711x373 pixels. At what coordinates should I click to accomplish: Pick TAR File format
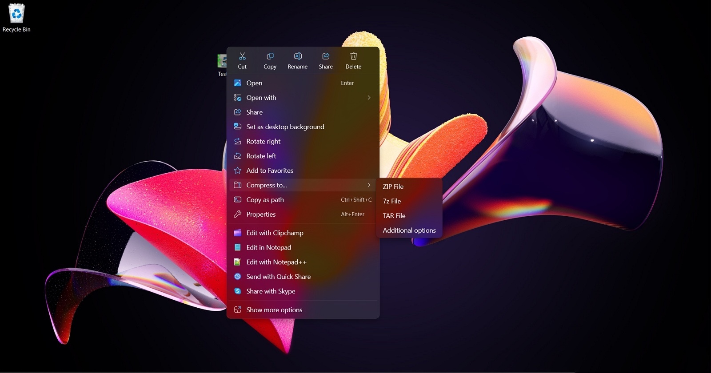[x=394, y=216]
